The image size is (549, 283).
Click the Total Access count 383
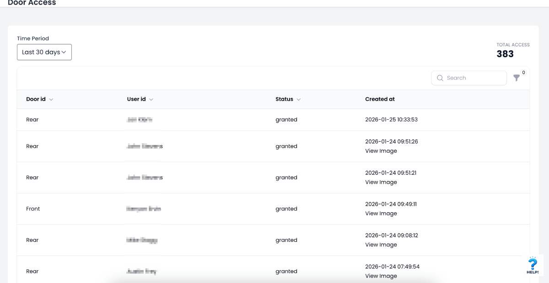click(505, 54)
